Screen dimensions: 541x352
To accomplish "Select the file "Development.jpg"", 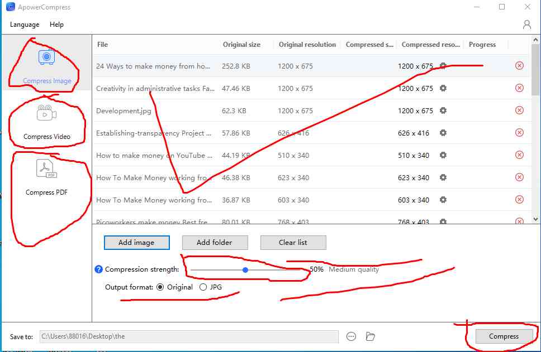I will (124, 111).
